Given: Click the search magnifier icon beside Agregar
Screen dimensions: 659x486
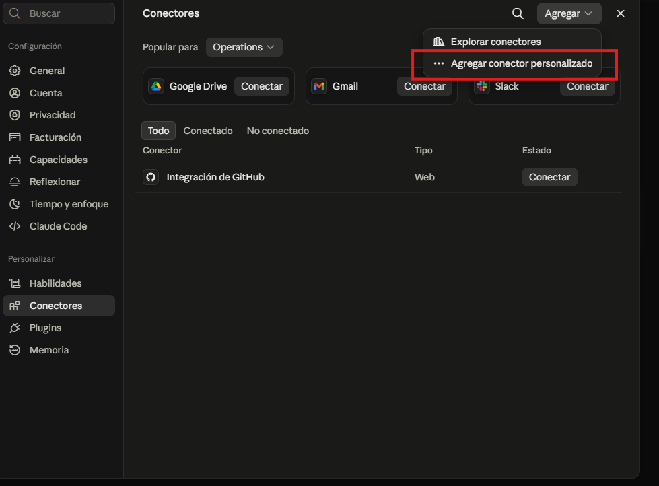Looking at the screenshot, I should coord(518,13).
